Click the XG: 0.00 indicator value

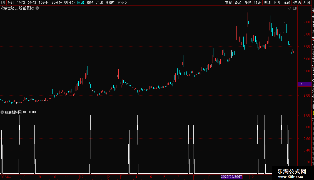tap(29, 112)
